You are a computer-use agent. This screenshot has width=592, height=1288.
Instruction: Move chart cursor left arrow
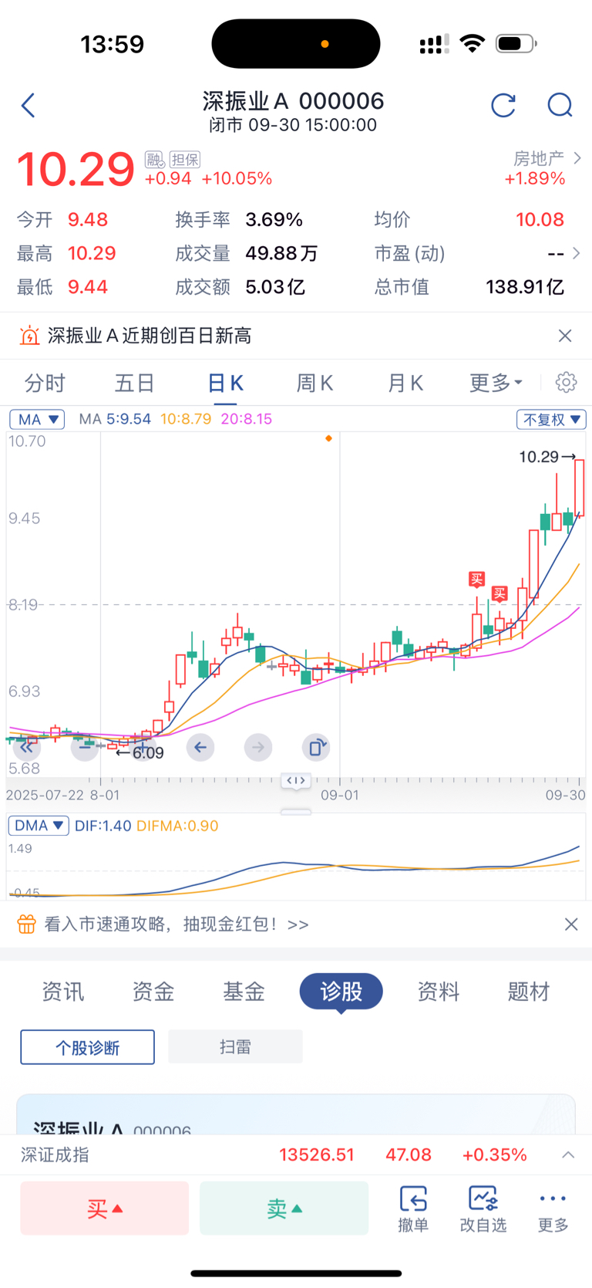[200, 747]
